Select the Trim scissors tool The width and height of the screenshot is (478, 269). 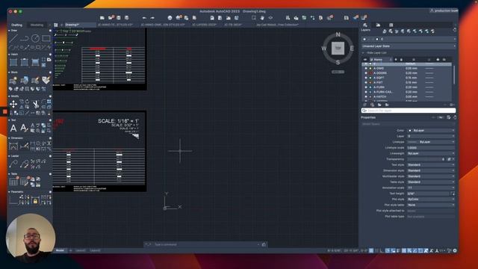pos(36,105)
